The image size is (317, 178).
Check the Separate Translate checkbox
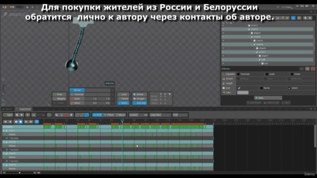tap(238, 74)
